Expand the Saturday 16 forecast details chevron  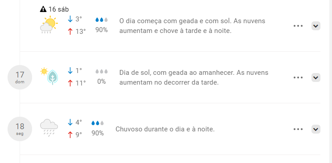pos(316,26)
